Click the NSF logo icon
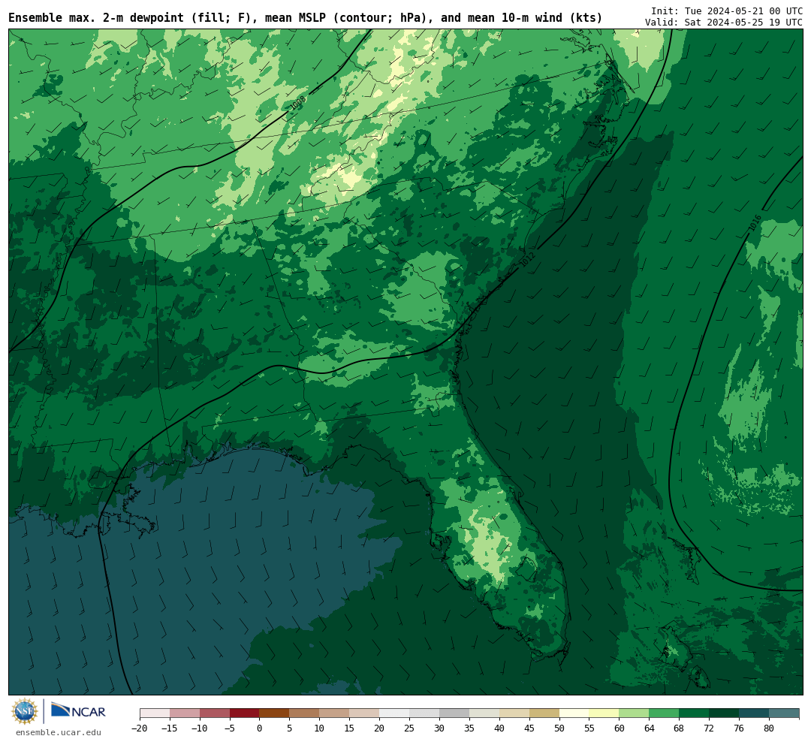Viewport: 811px width, 742px height. tap(25, 711)
